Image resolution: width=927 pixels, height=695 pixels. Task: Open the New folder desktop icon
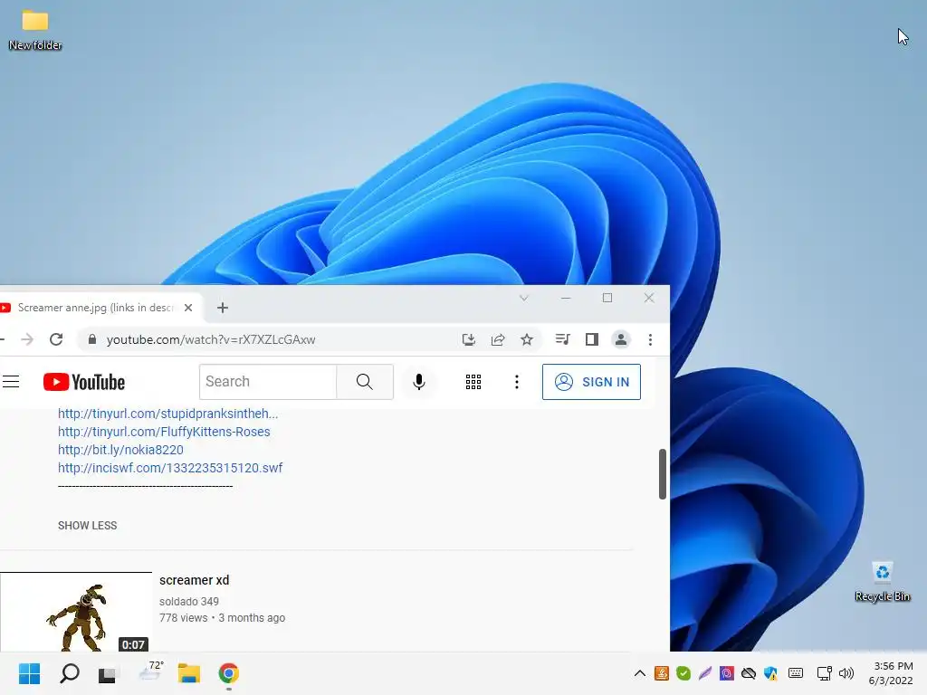(35, 30)
